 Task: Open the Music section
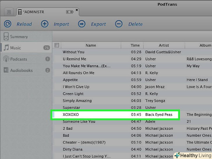pos(26,48)
